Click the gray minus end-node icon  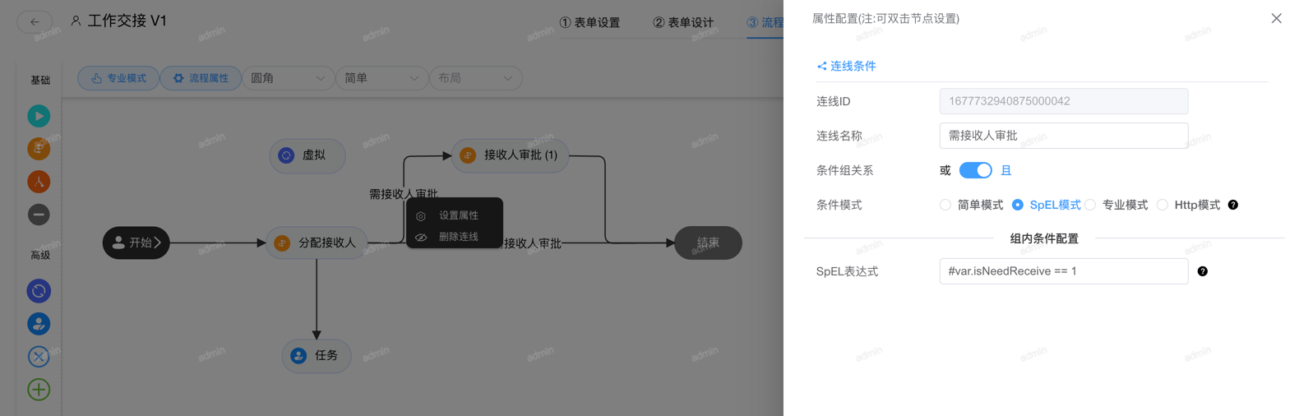pyautogui.click(x=39, y=215)
